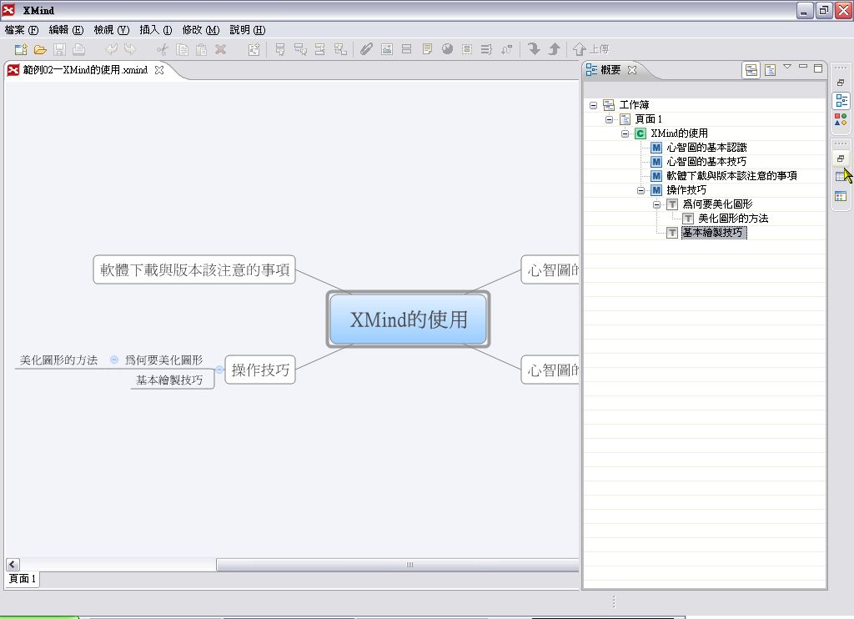854x619 pixels.
Task: Open the 檢視 menu
Action: pos(111,30)
